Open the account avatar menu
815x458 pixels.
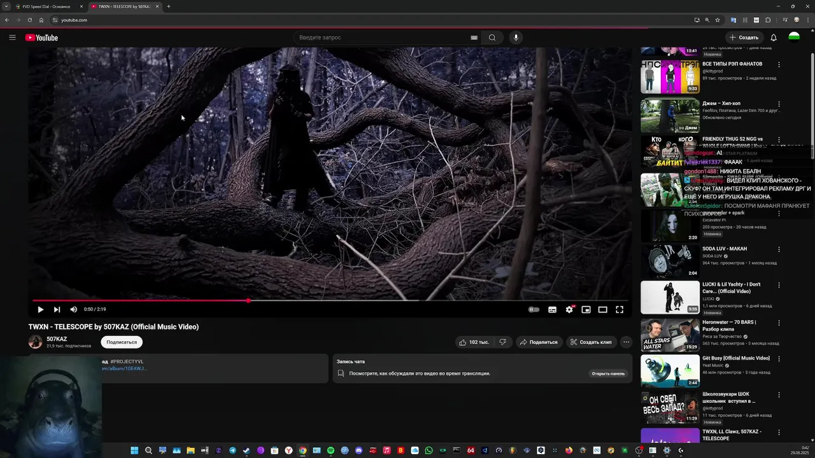[794, 38]
